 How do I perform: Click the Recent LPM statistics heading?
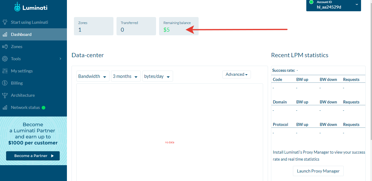[x=300, y=55]
